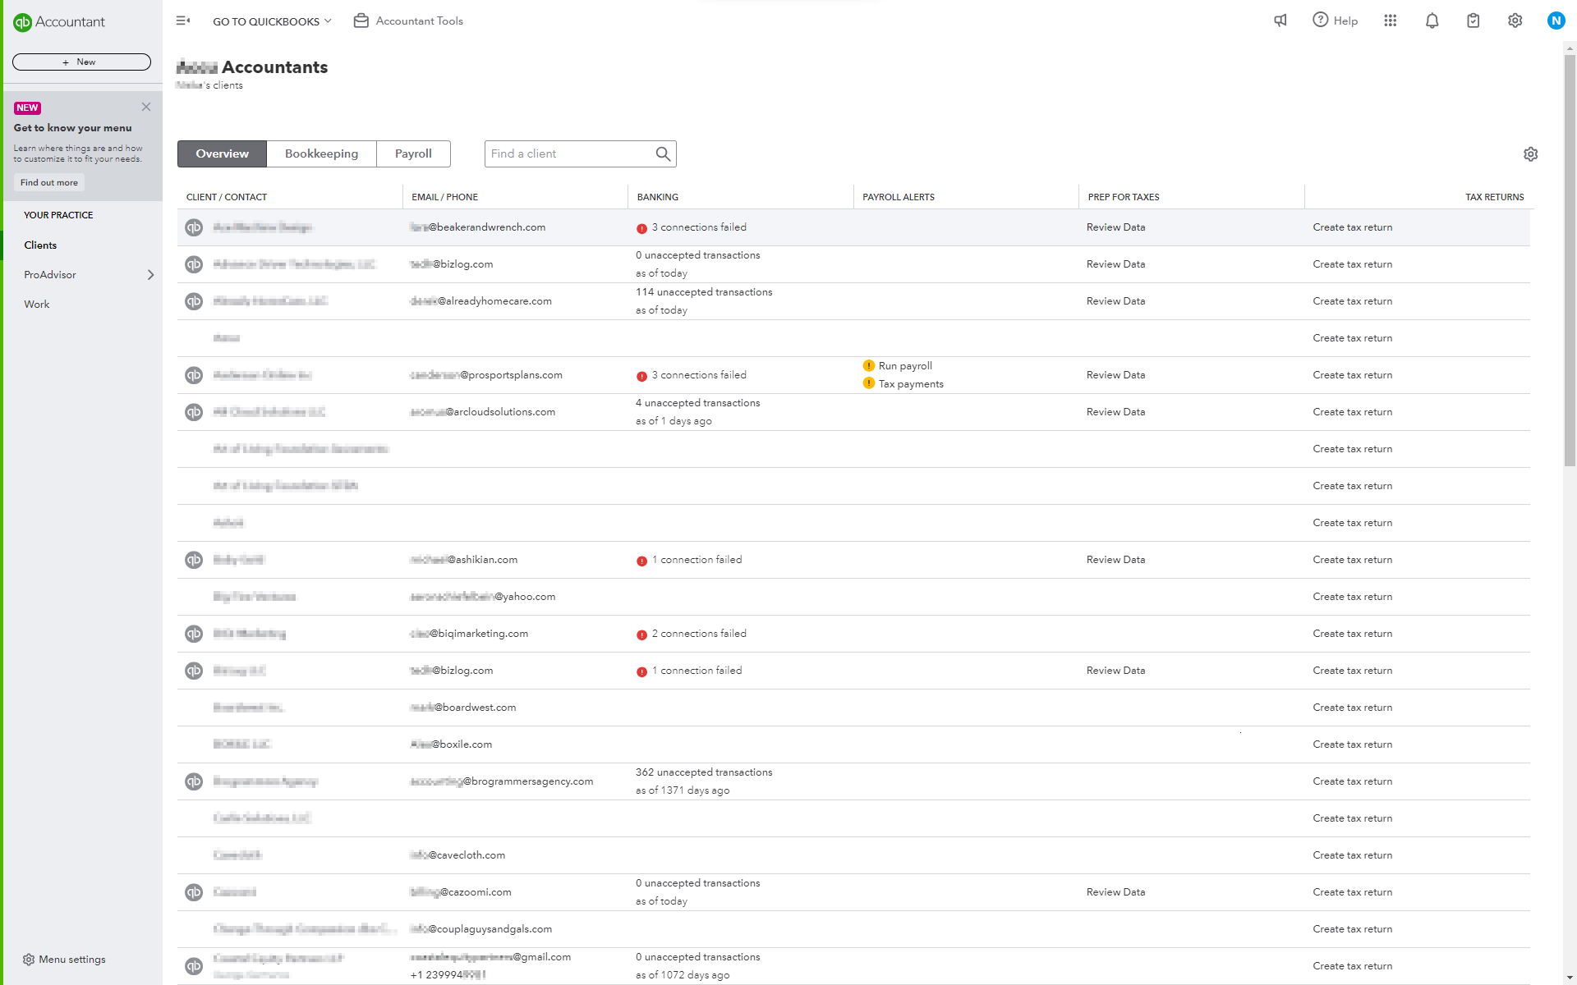Switch to the Payroll tab
This screenshot has width=1577, height=985.
point(412,153)
